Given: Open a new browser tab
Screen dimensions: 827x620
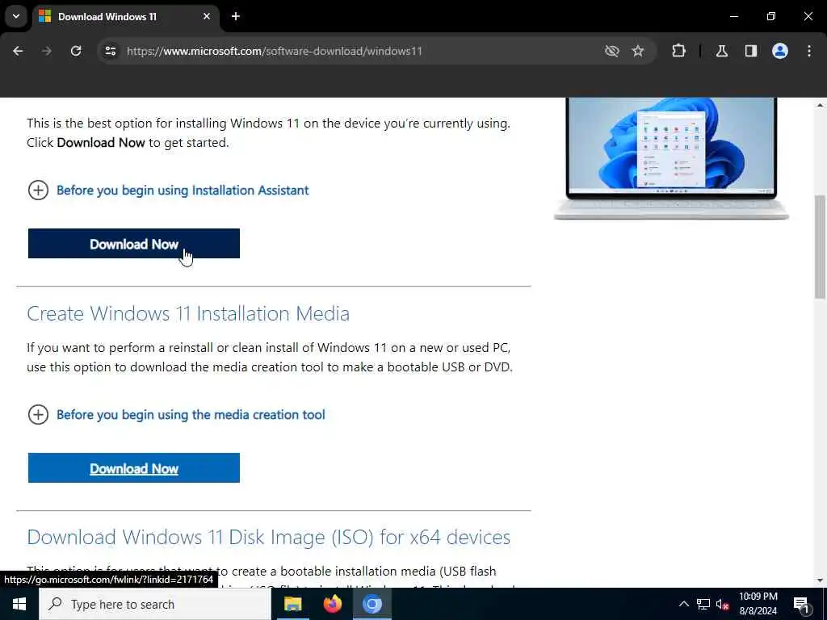Looking at the screenshot, I should click(236, 16).
